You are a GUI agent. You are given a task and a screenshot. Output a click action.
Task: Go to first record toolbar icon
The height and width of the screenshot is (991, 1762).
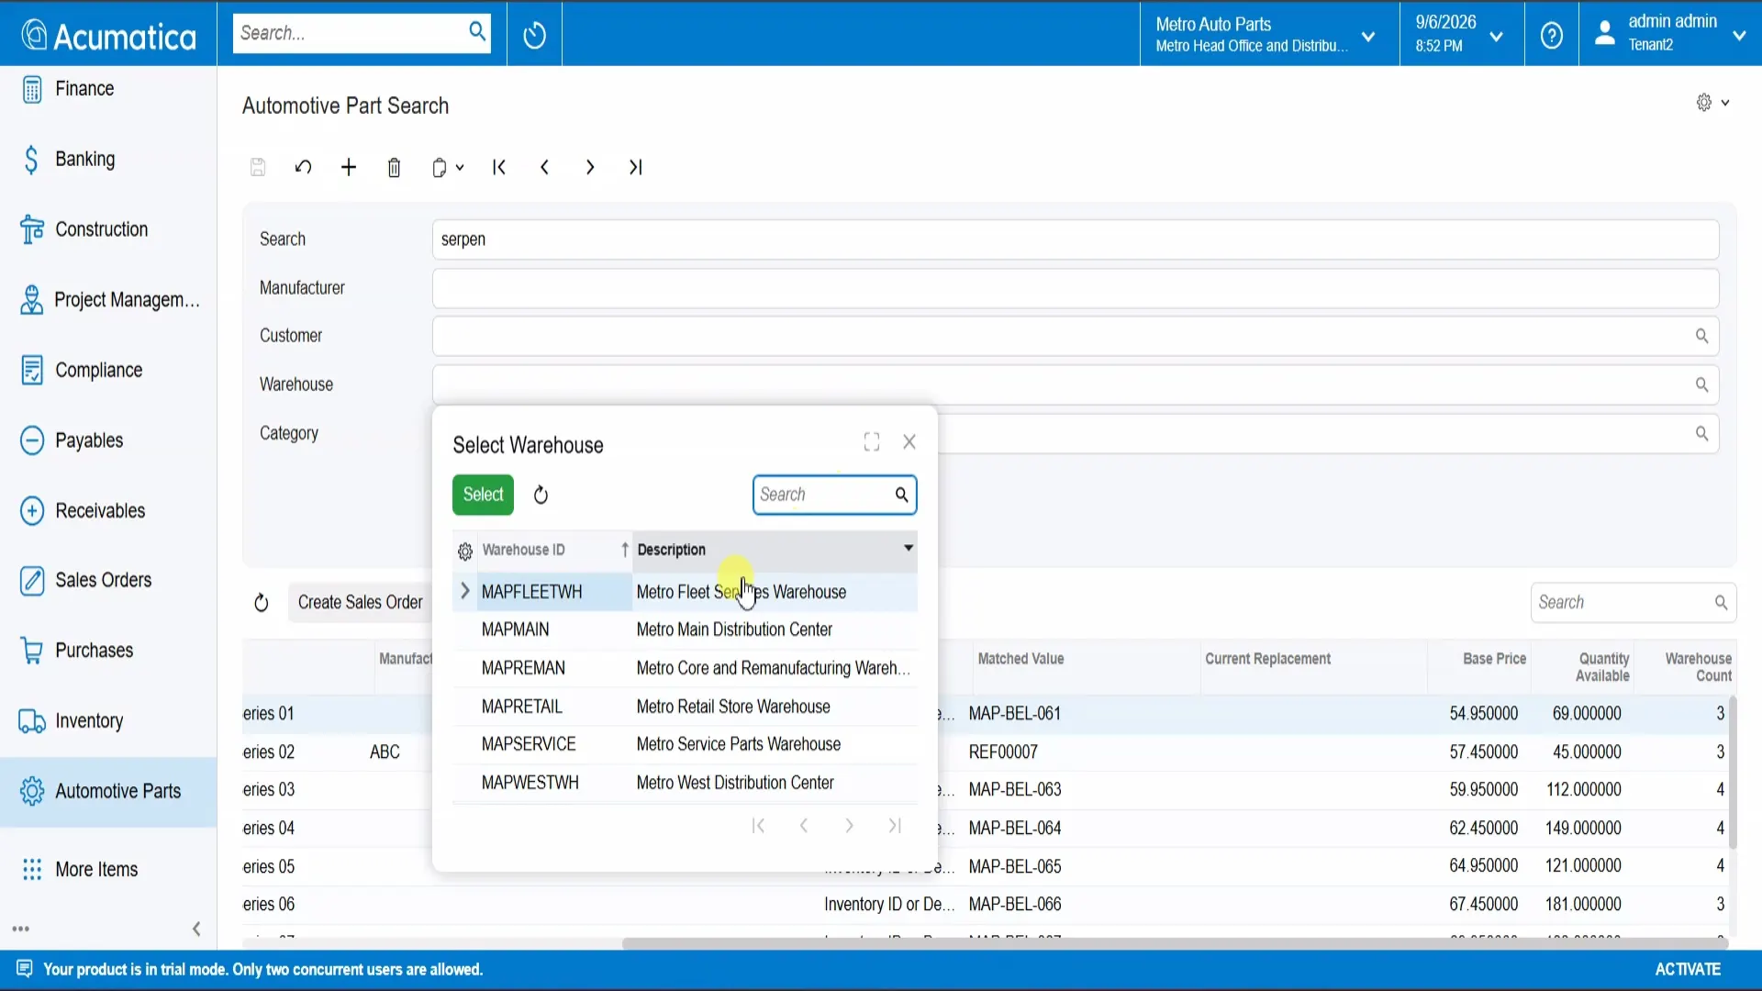tap(499, 167)
